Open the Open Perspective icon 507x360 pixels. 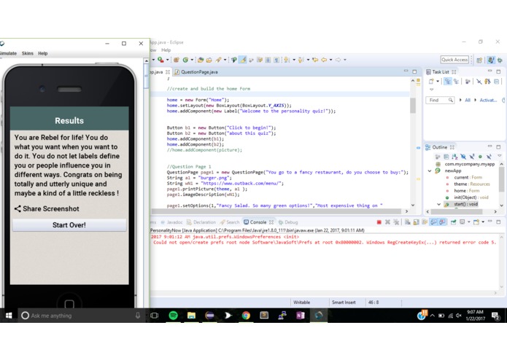point(479,60)
